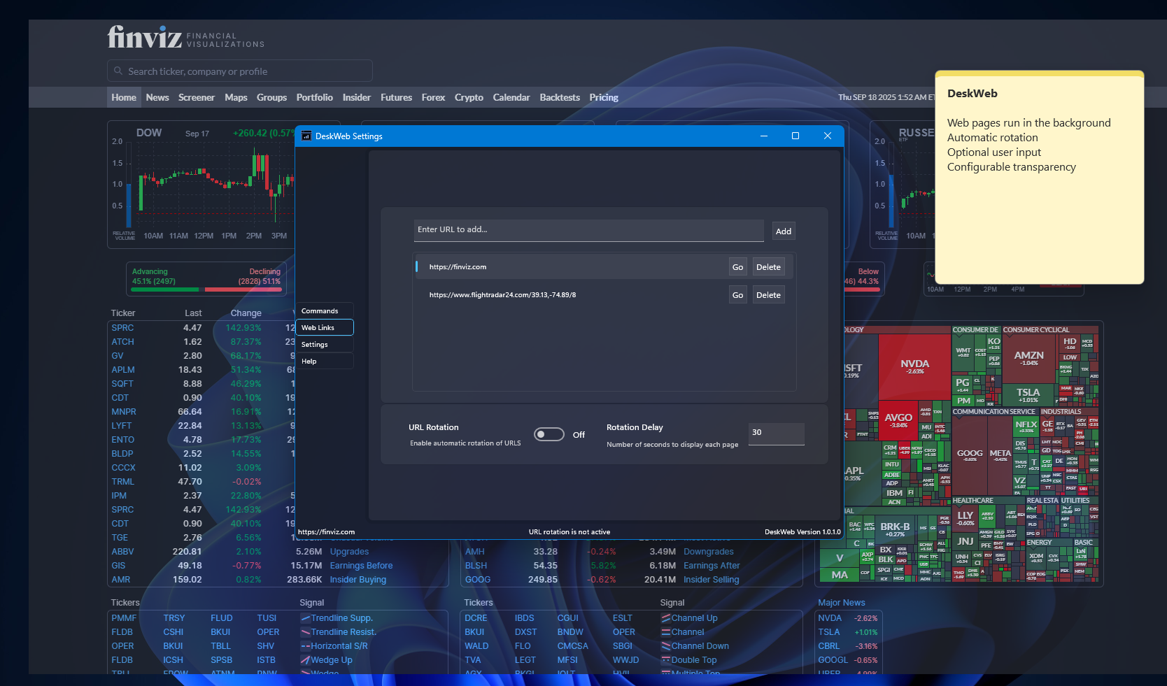Click Trendline Resist. signal link
The height and width of the screenshot is (686, 1167).
(x=344, y=632)
